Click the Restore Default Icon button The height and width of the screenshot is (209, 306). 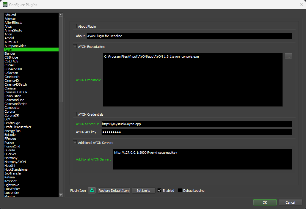(114, 191)
